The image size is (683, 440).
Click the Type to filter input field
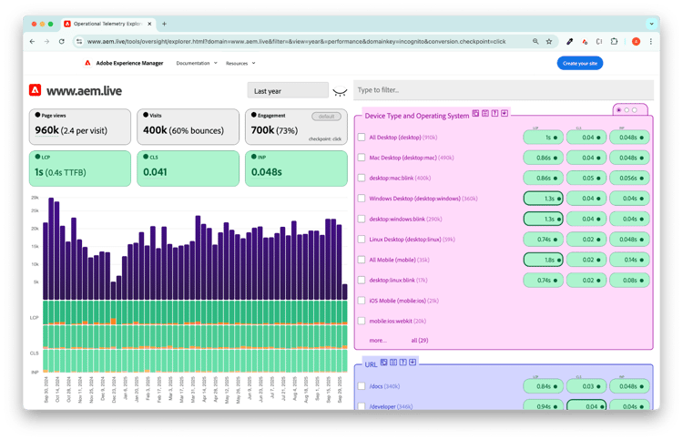503,90
